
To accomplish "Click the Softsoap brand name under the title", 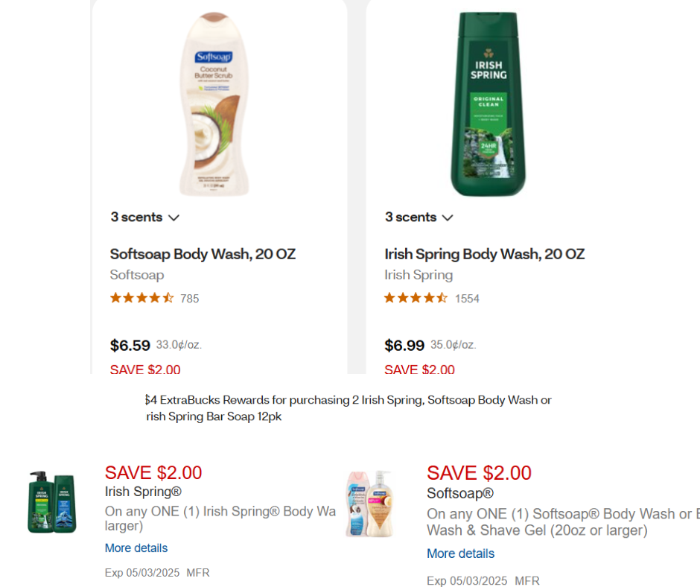I will click(137, 275).
